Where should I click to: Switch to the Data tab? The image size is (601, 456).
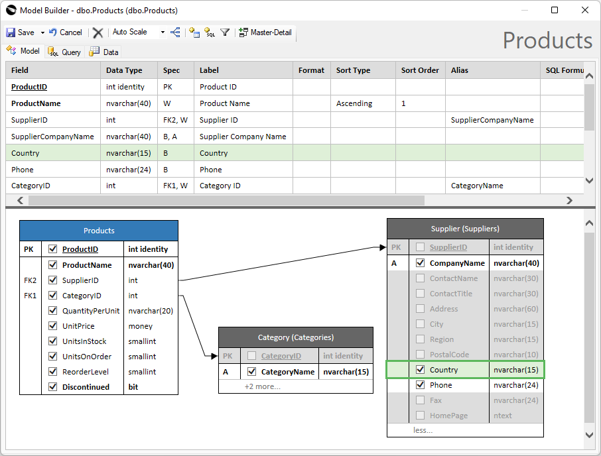(104, 52)
